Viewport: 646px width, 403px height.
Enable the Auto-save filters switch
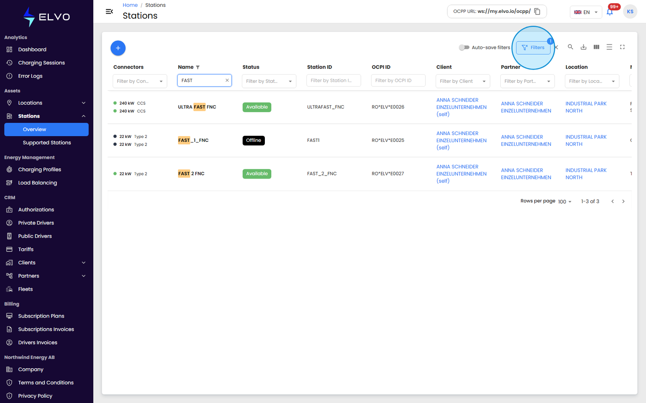point(464,48)
